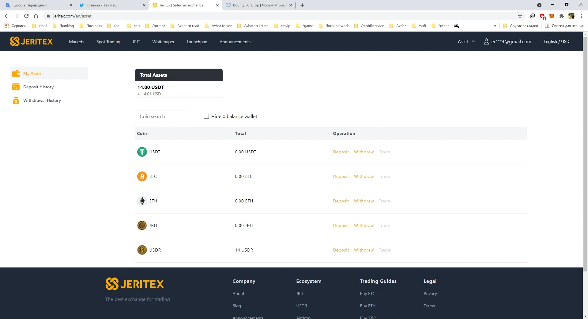Open the Announcements menu item
Screen dimensions: 588x319
[x=235, y=42]
